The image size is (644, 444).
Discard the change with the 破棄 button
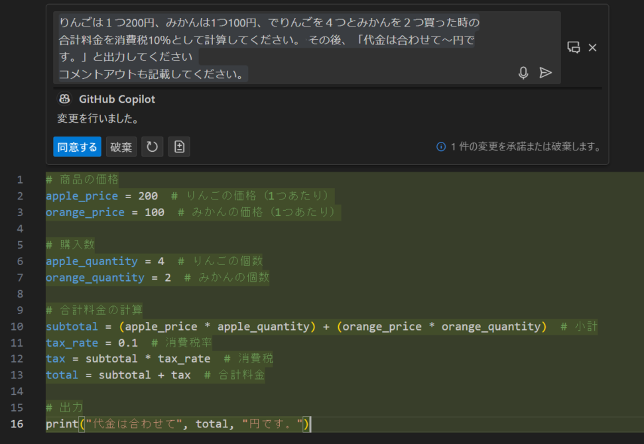pos(121,146)
